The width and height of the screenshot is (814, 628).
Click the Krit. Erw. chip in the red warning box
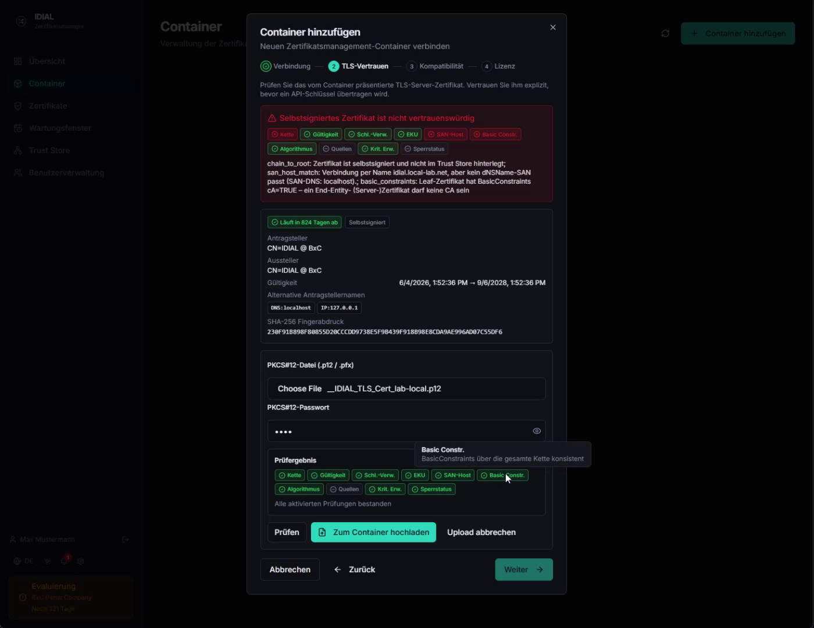378,149
